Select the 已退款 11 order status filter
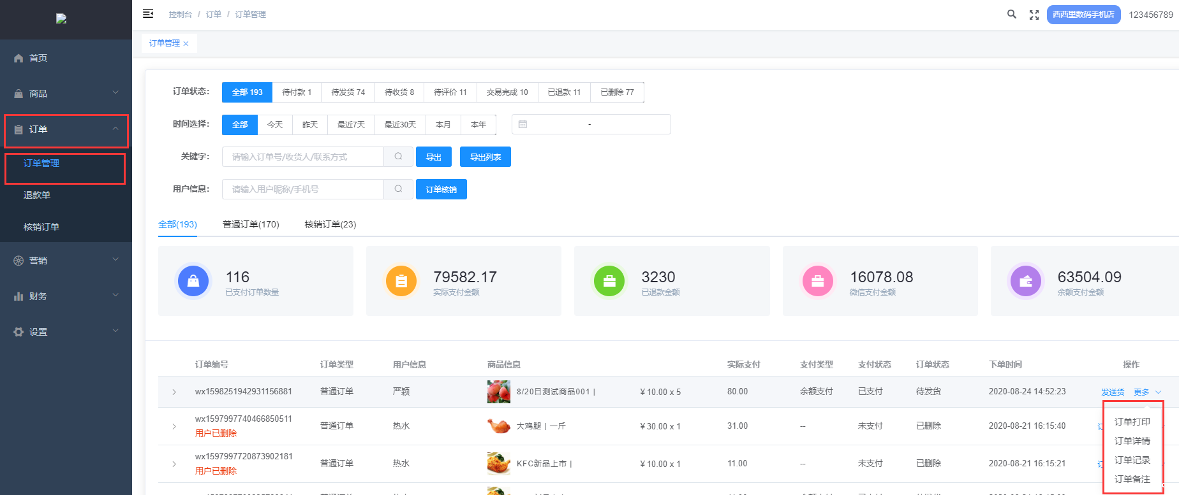 coord(564,92)
